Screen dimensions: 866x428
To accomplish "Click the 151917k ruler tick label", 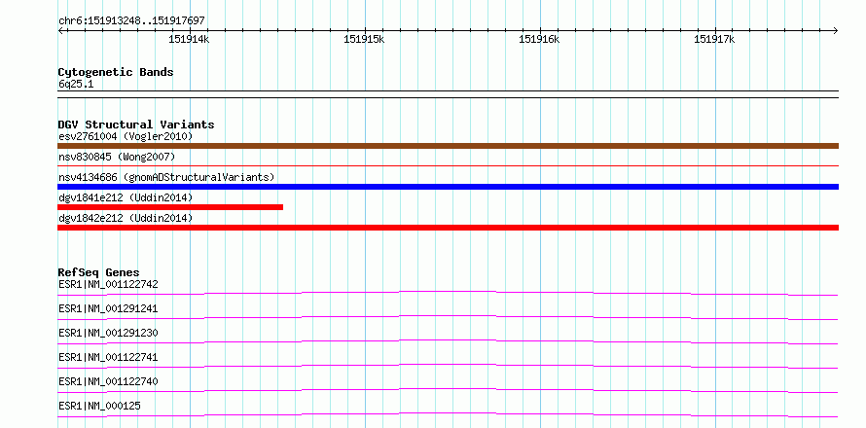I will coord(714,39).
